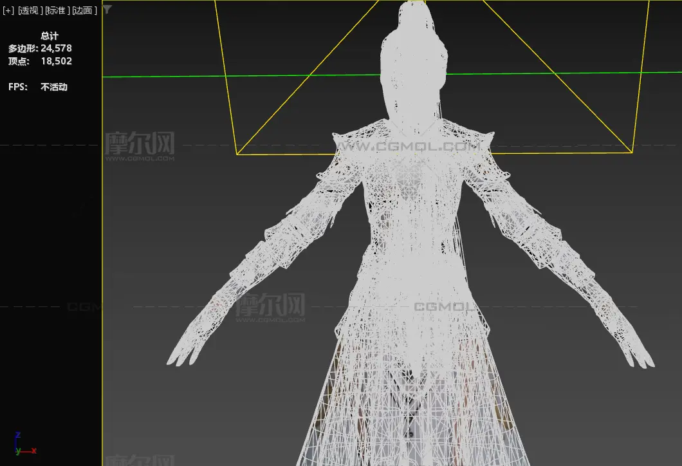Select the polygon count value 24,578

click(56, 48)
